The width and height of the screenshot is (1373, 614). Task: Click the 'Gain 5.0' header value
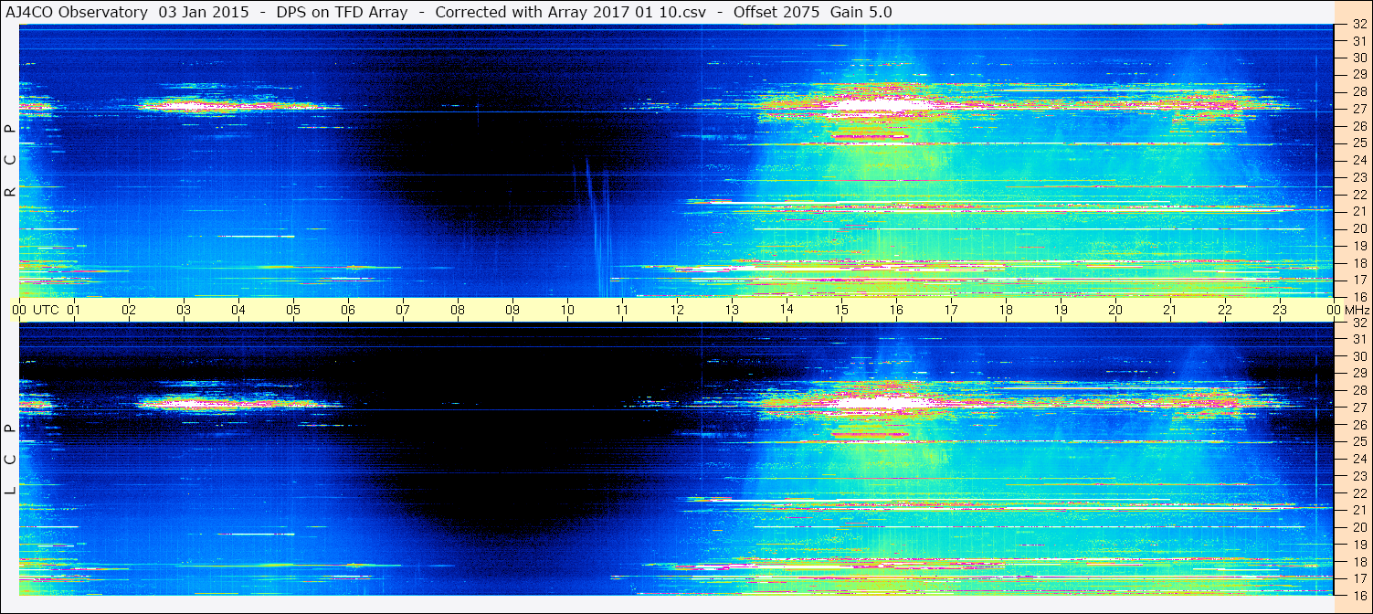pos(861,12)
